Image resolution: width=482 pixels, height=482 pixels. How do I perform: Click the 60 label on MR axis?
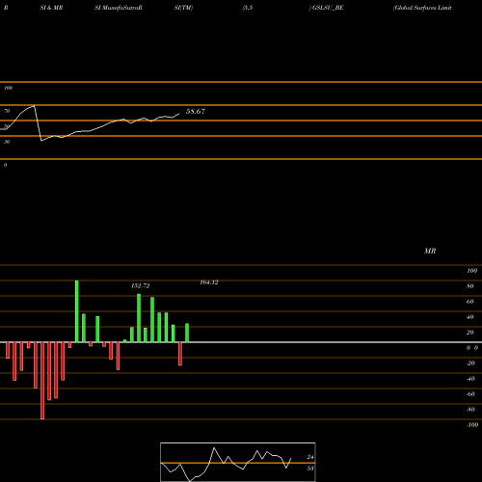tap(470, 302)
